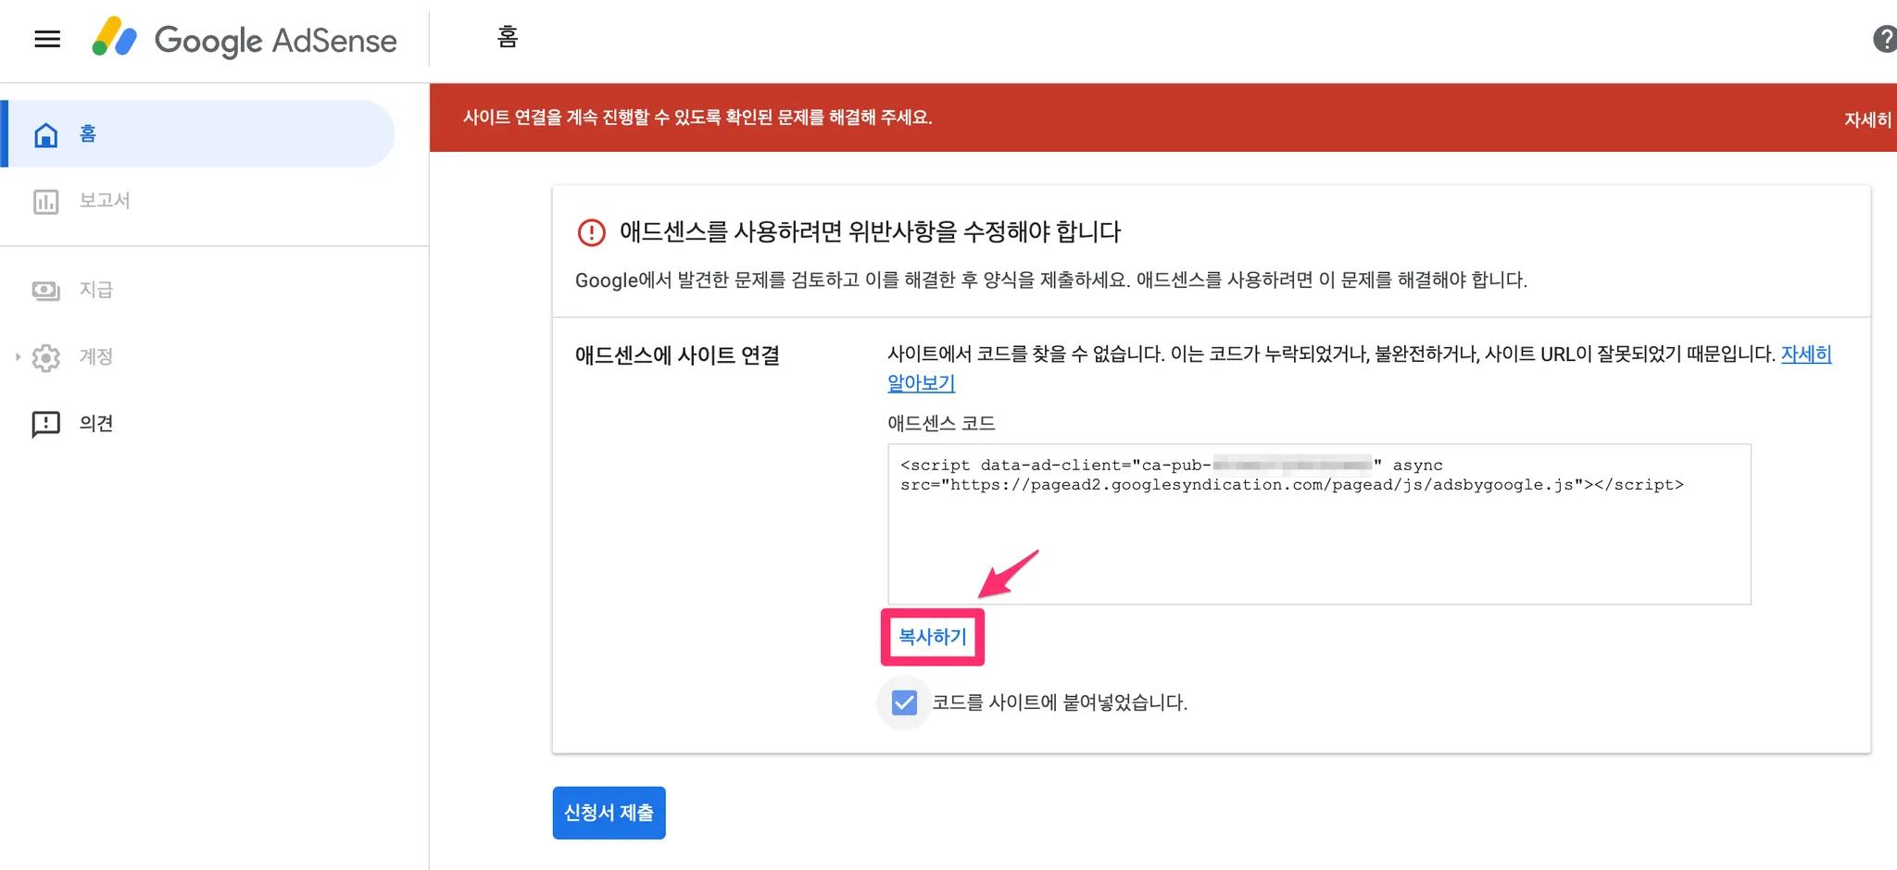Screen dimensions: 1897x870
Task: Click the 홈 page title in header
Action: pyautogui.click(x=508, y=37)
